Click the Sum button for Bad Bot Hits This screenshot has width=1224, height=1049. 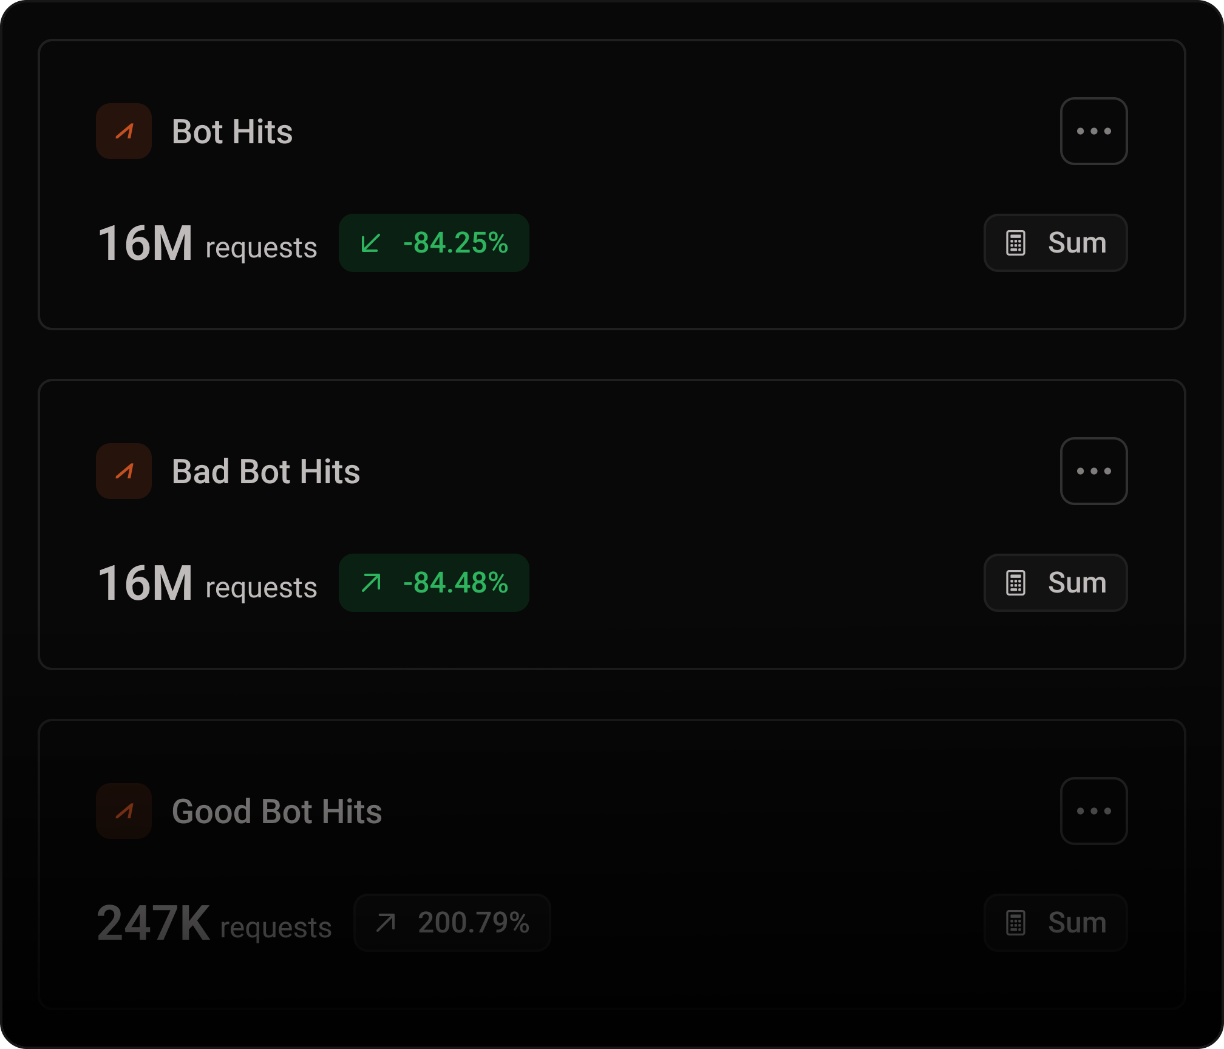pos(1056,583)
